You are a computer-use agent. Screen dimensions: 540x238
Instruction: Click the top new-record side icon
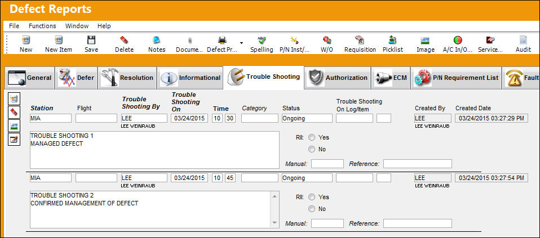point(14,98)
